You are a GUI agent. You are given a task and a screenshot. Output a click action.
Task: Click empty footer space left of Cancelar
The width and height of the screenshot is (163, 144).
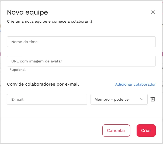51,131
